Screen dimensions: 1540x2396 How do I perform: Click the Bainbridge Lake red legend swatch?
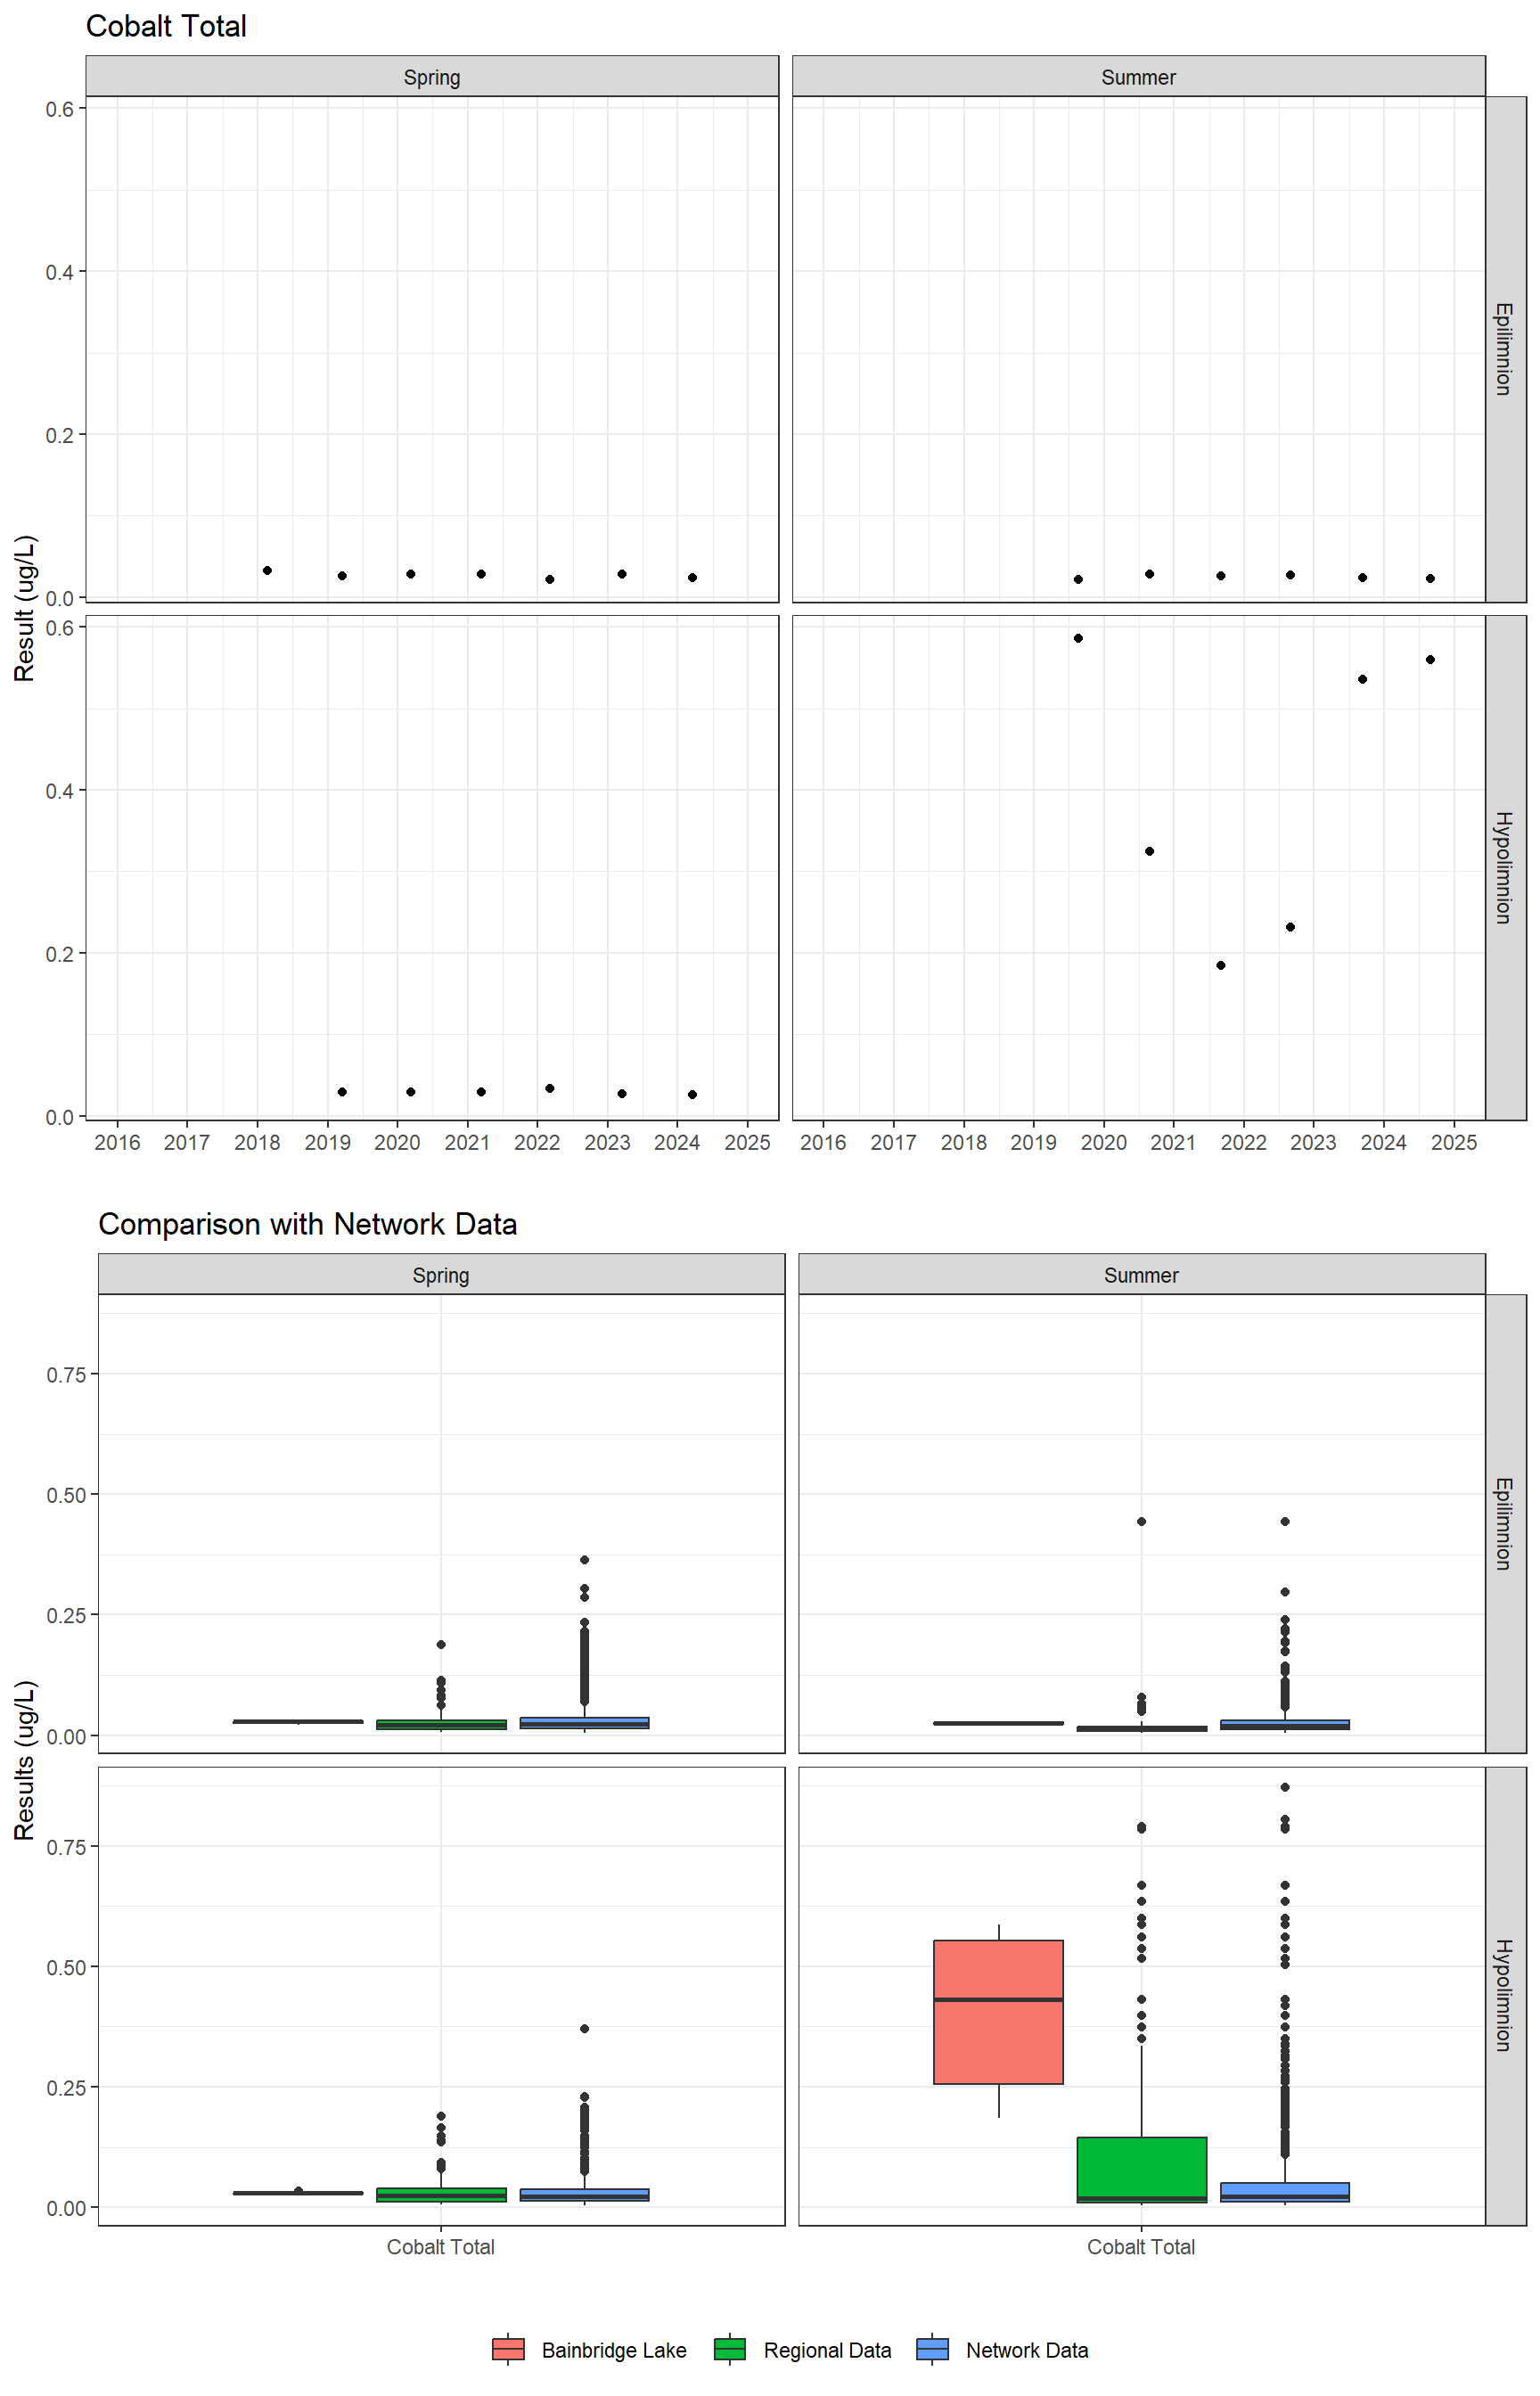coord(508,2349)
